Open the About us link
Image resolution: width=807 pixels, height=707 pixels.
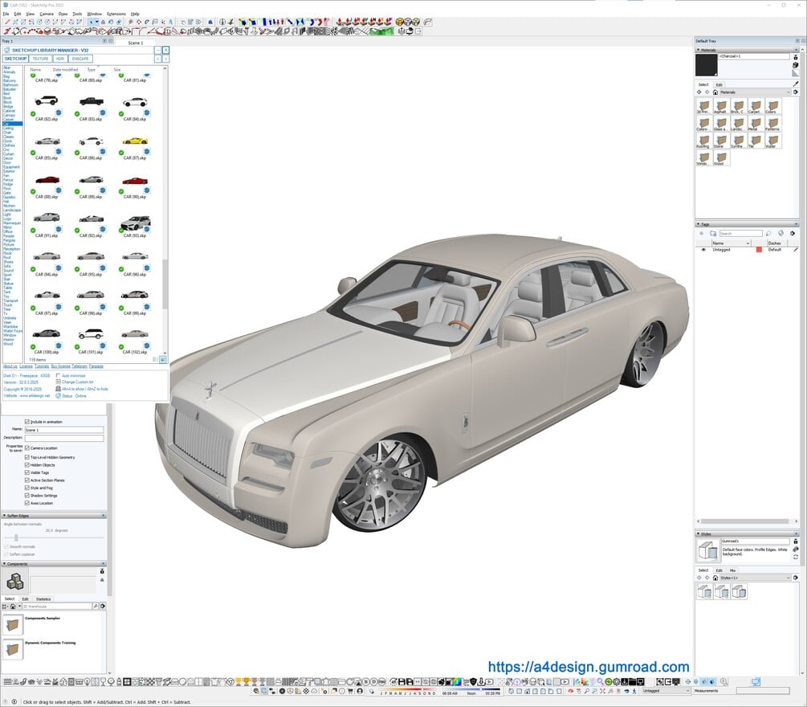point(10,366)
